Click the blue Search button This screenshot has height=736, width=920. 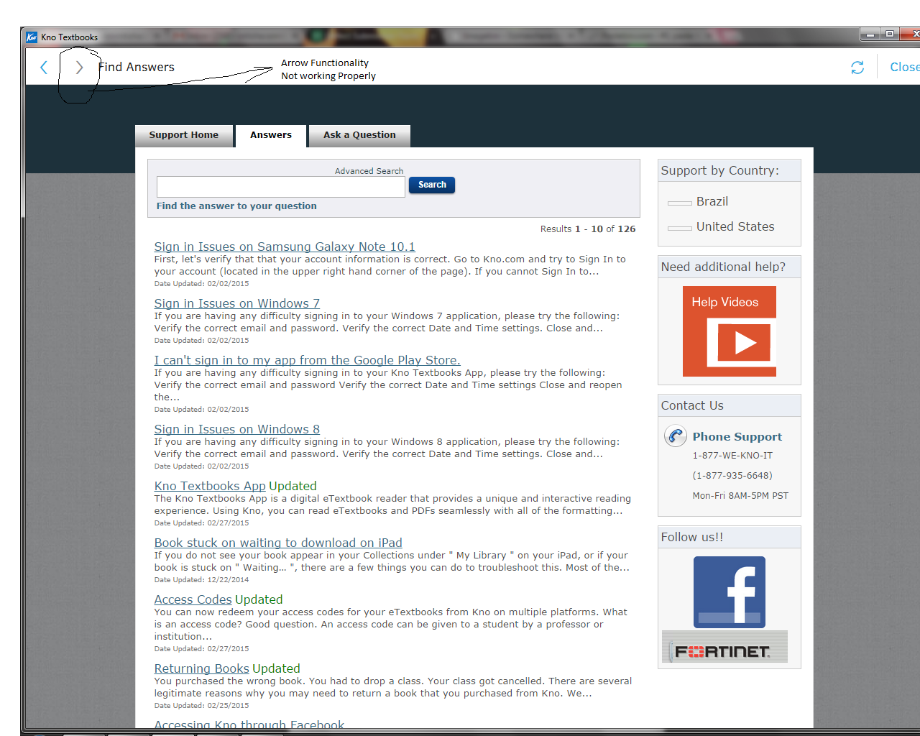click(x=432, y=185)
